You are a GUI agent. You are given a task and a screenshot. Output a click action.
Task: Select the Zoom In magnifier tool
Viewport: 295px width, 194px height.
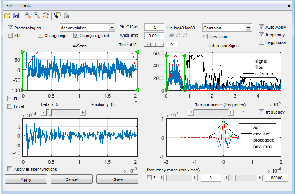click(x=28, y=15)
